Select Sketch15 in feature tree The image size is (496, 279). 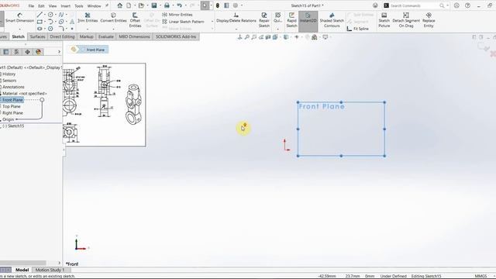click(15, 126)
